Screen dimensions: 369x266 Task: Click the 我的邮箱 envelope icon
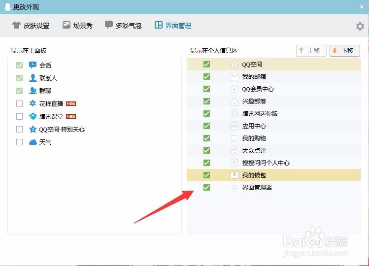pyautogui.click(x=234, y=76)
